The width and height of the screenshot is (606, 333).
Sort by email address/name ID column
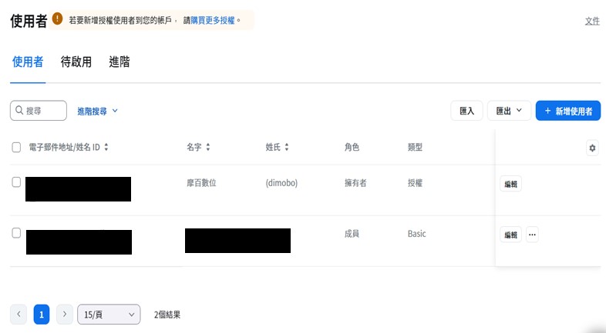106,148
